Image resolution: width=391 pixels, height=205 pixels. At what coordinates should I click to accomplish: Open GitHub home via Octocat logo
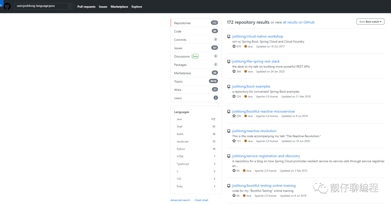[x=7, y=6]
